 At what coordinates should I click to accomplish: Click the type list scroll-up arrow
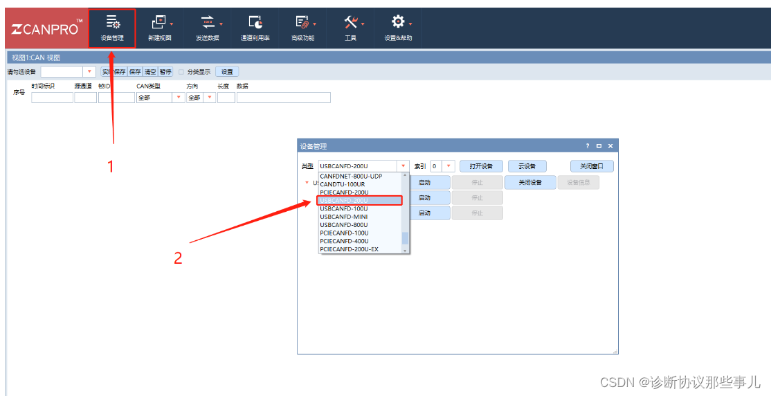pyautogui.click(x=405, y=175)
